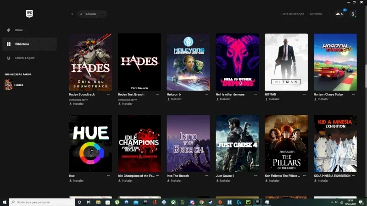Open options menu for Hell is other demons
Viewport: 367px width, 206px height.
(x=256, y=94)
